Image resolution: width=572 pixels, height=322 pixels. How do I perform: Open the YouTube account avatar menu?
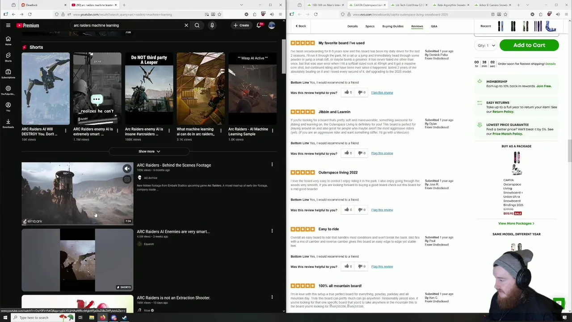[x=272, y=25]
